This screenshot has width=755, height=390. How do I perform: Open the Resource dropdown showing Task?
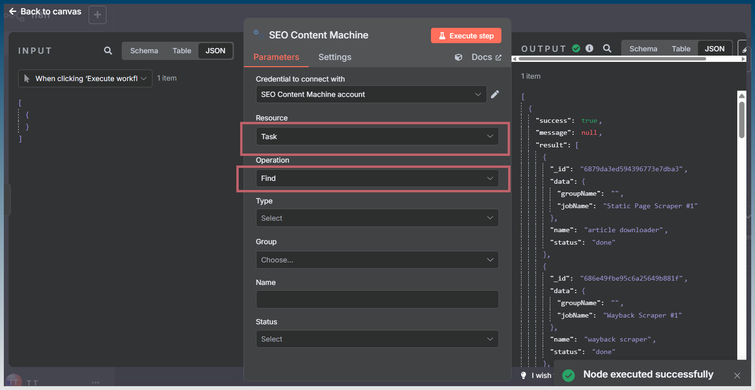377,136
